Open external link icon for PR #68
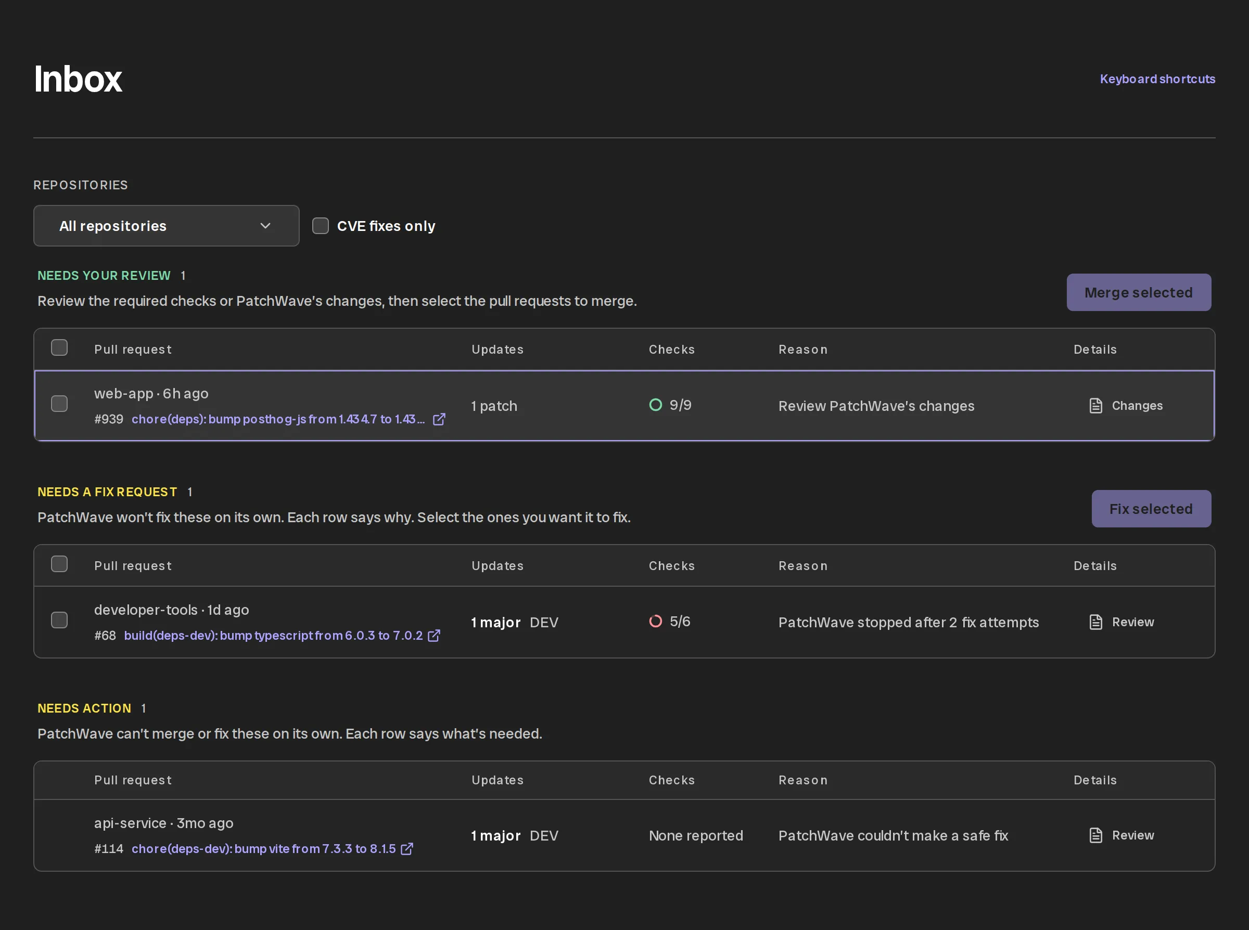The image size is (1249, 930). (x=434, y=636)
